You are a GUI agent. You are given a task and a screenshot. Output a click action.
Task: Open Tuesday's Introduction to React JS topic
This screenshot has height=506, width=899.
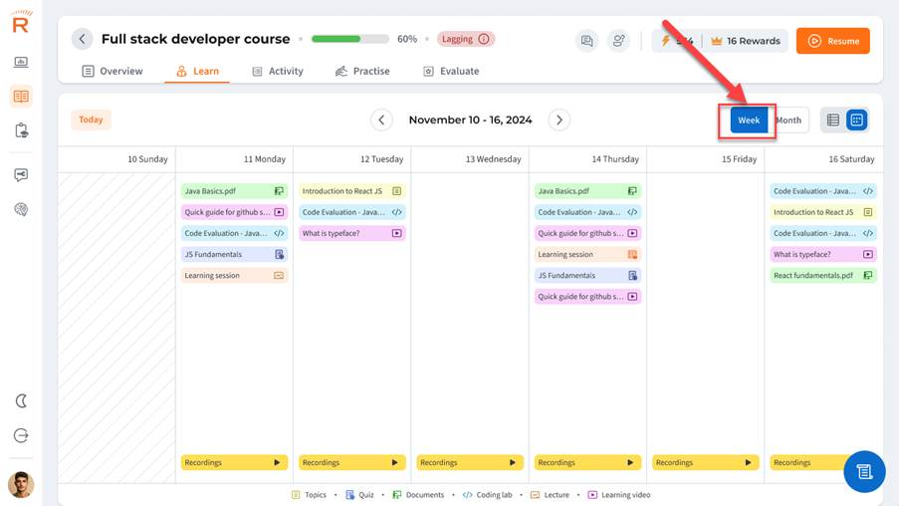[352, 191]
